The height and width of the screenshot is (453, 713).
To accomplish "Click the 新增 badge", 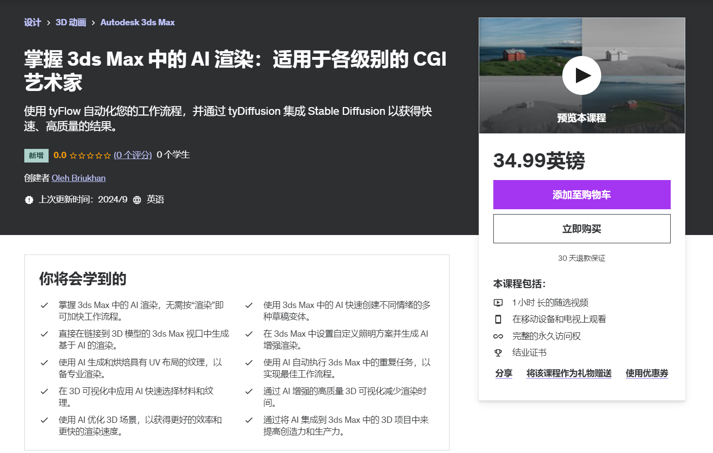I will [x=36, y=156].
